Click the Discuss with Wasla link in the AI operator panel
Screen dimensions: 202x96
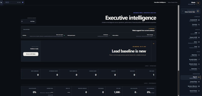tap(26, 30)
